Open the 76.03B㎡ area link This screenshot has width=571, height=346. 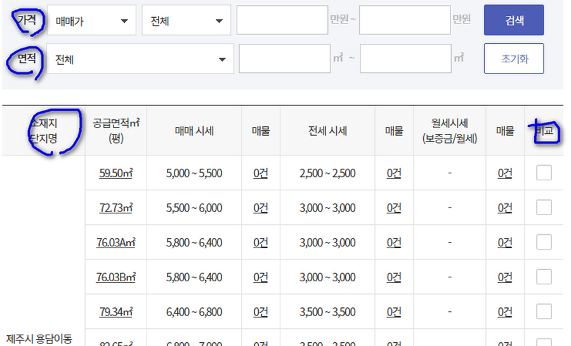[116, 277]
